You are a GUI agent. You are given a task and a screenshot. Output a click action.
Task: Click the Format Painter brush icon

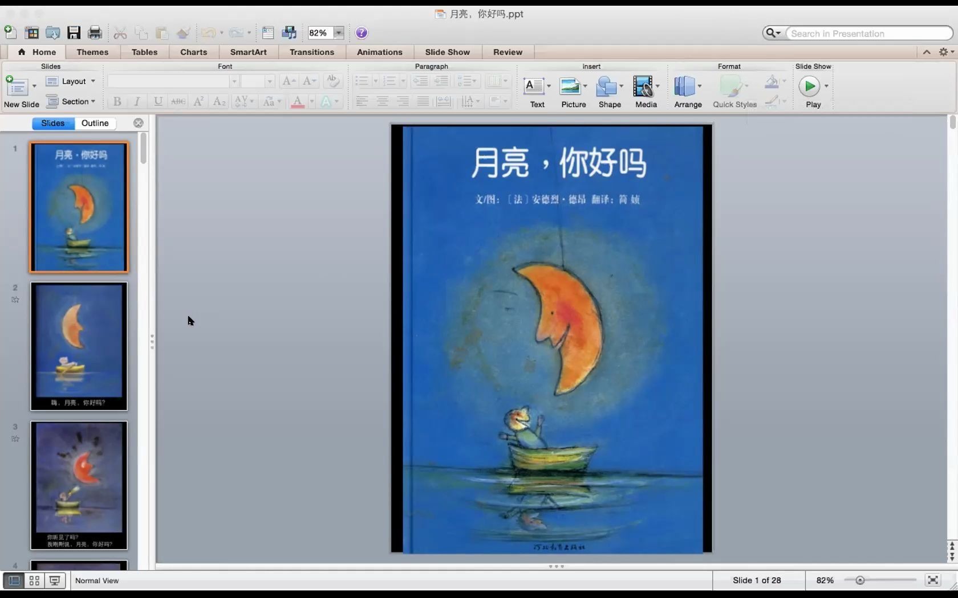coord(183,33)
